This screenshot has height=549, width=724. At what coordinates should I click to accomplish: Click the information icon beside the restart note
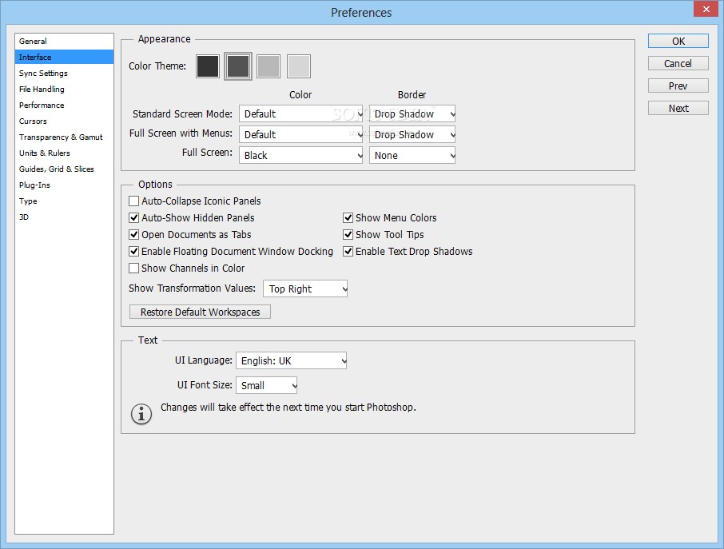click(x=141, y=414)
